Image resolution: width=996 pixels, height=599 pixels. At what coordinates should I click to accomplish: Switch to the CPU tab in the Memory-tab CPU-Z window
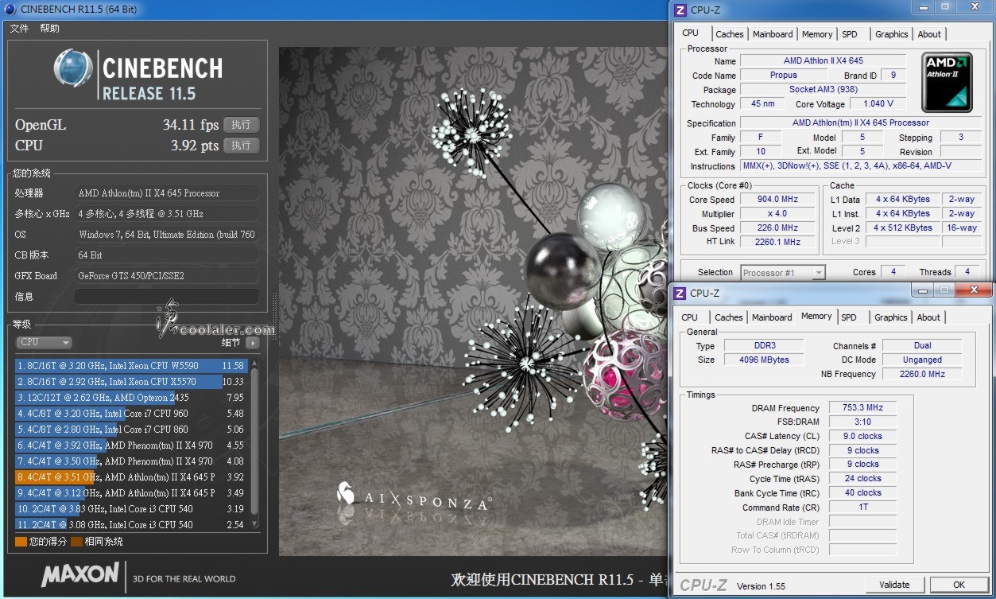click(689, 317)
